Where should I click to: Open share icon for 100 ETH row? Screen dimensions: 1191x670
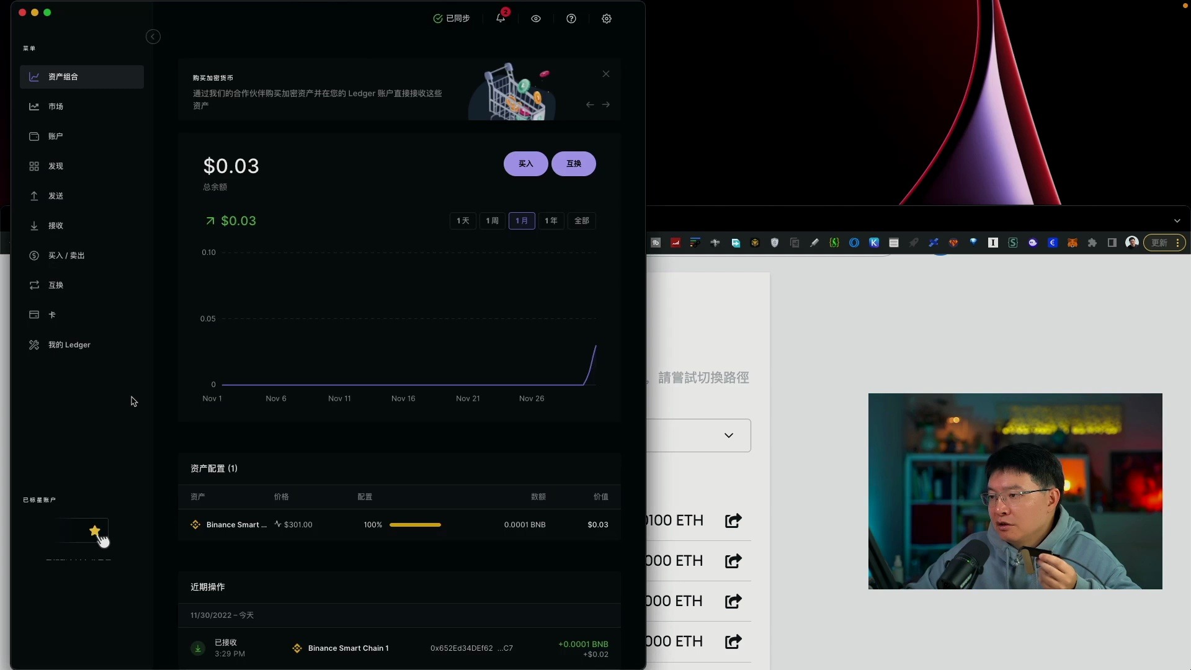(733, 520)
